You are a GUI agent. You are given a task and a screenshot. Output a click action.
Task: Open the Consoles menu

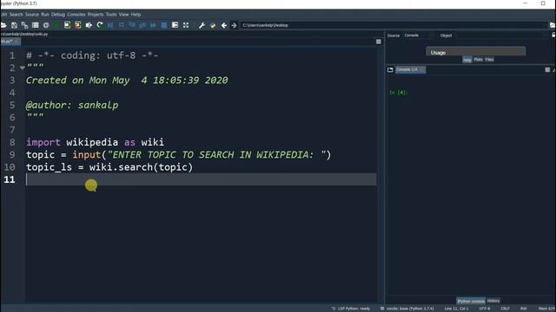coord(76,15)
